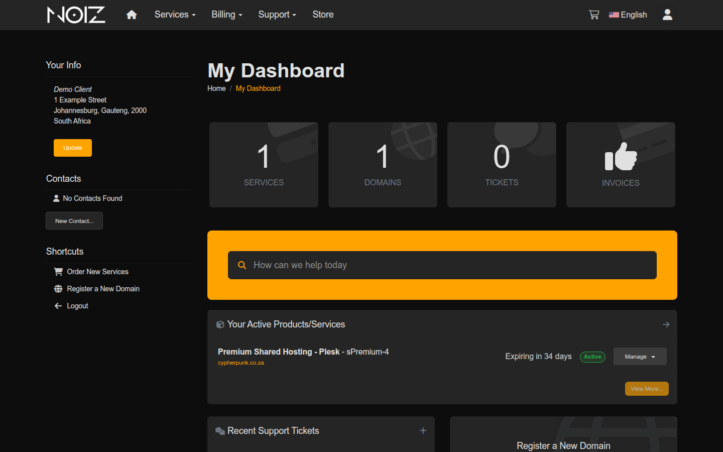Image resolution: width=723 pixels, height=452 pixels.
Task: Click the Premium Shared Hosting - Plesk title
Action: click(279, 352)
